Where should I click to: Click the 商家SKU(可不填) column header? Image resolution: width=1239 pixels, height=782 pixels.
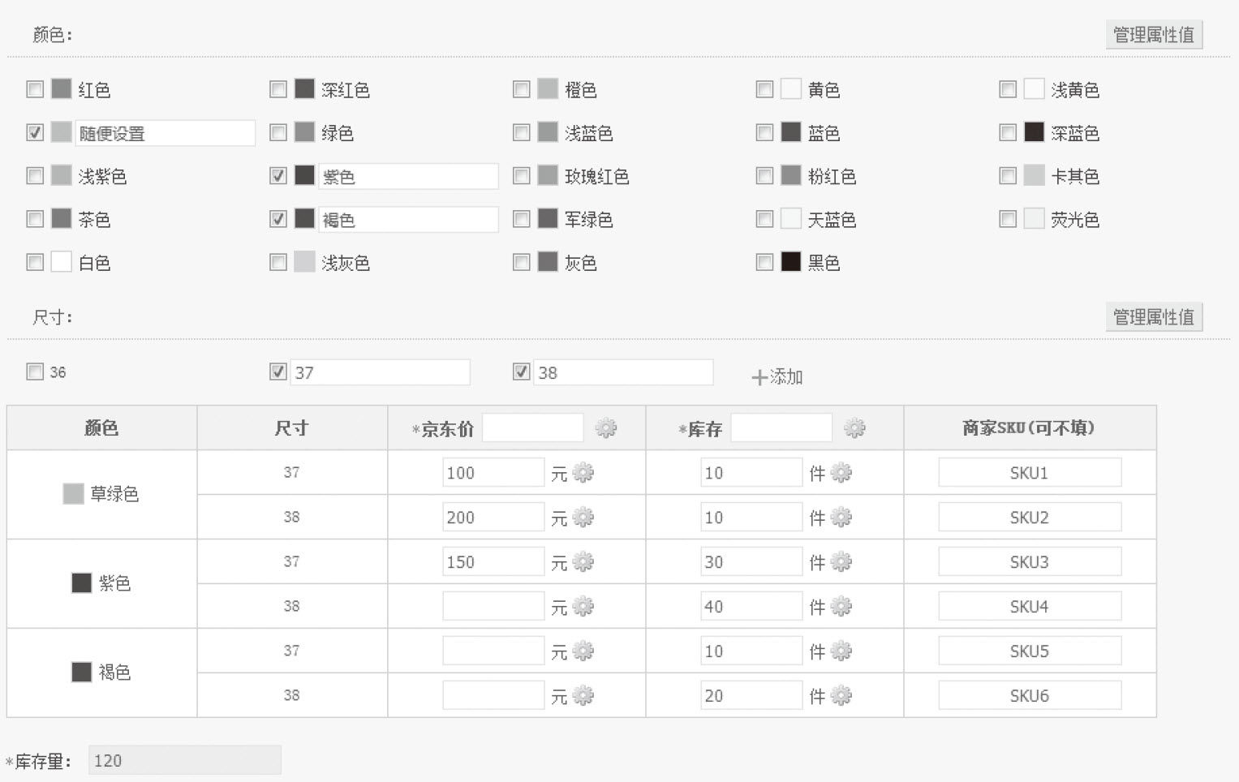coord(1029,428)
